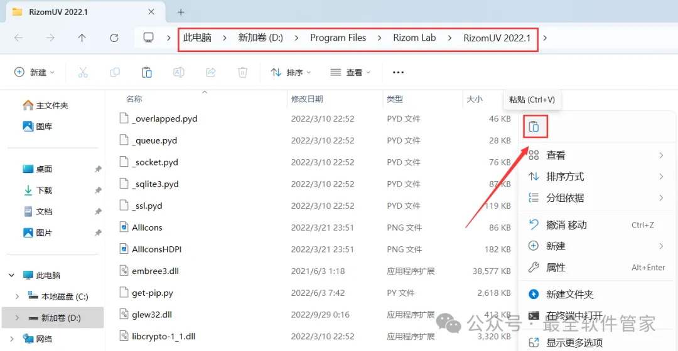Open the three-dot more options menu
Image resolution: width=678 pixels, height=351 pixels.
pyautogui.click(x=398, y=73)
